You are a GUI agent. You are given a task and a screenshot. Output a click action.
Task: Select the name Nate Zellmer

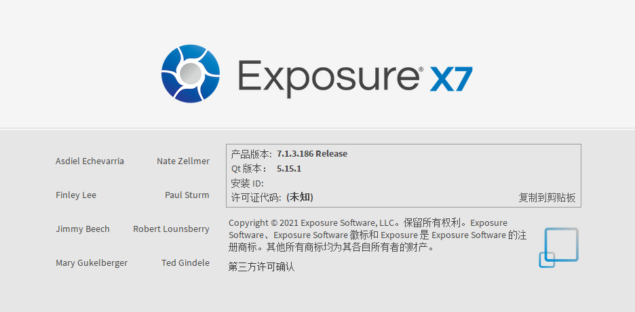click(183, 161)
